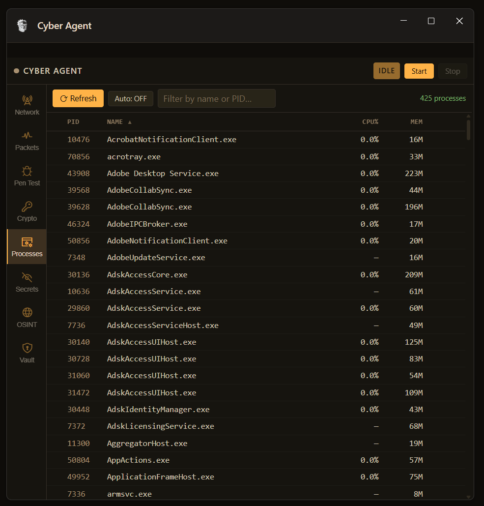The image size is (484, 506).
Task: Start the Cyber Agent
Action: (x=419, y=71)
